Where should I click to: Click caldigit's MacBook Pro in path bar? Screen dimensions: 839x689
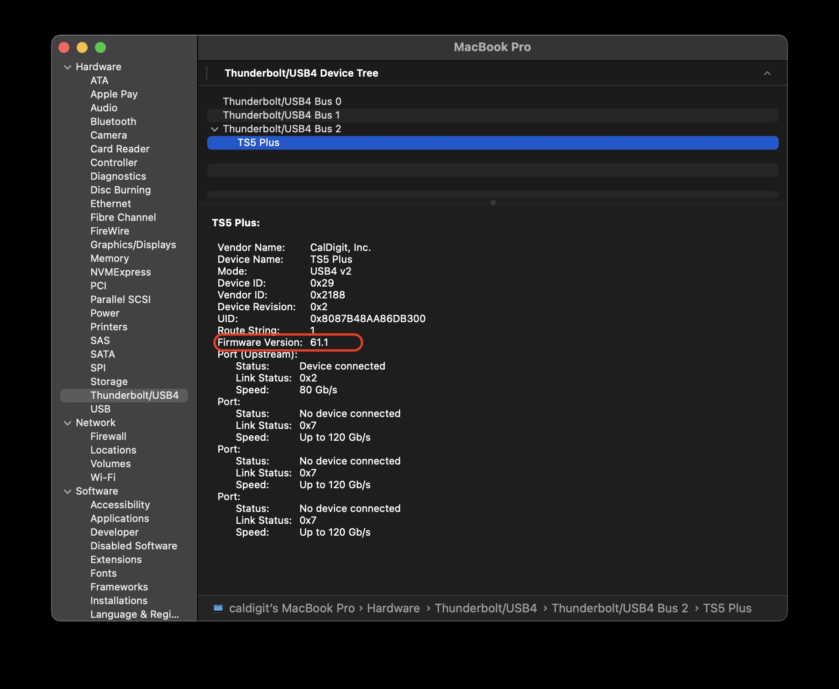[x=292, y=608]
